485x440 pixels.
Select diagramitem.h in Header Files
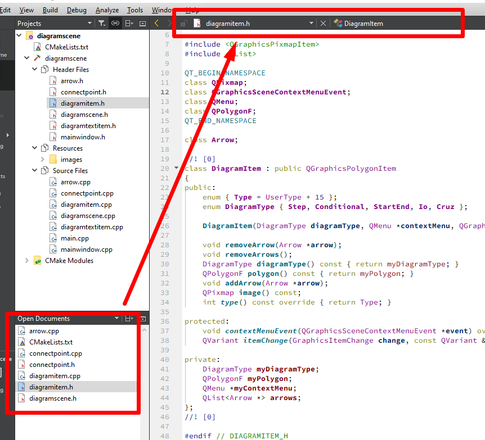(83, 103)
